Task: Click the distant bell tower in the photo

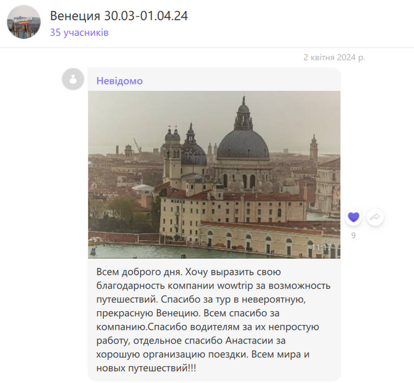Action: pos(314,148)
